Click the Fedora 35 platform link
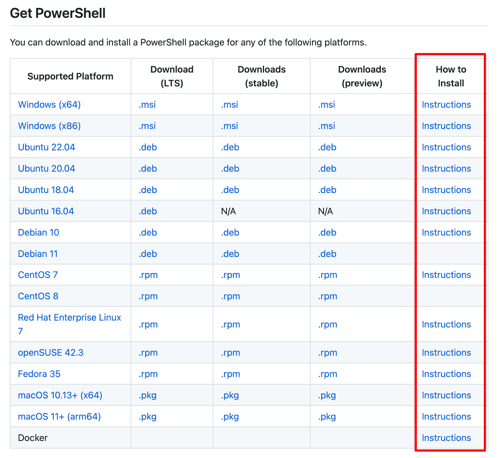The width and height of the screenshot is (497, 458). [39, 374]
